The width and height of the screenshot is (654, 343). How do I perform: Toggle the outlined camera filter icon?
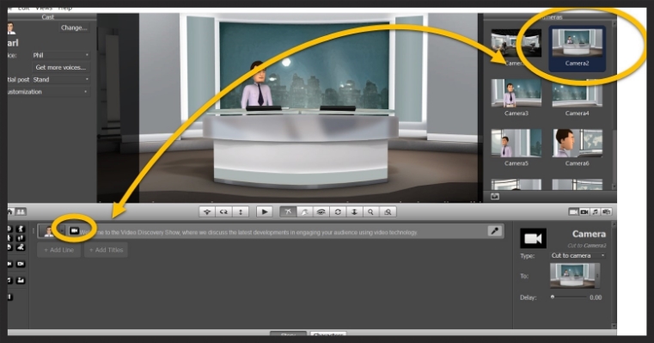pyautogui.click(x=584, y=212)
